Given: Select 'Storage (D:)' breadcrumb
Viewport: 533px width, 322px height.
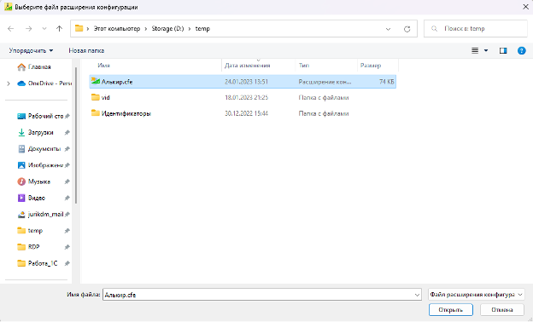Looking at the screenshot, I should (167, 29).
